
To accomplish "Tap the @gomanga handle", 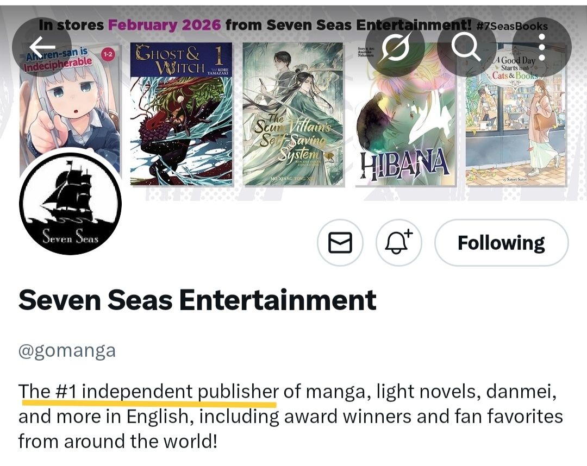I will [67, 351].
